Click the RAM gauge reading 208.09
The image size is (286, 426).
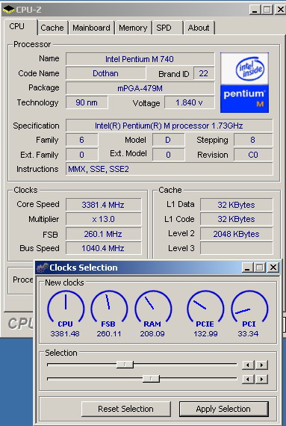(152, 333)
